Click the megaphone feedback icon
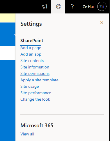 pos(45,7)
